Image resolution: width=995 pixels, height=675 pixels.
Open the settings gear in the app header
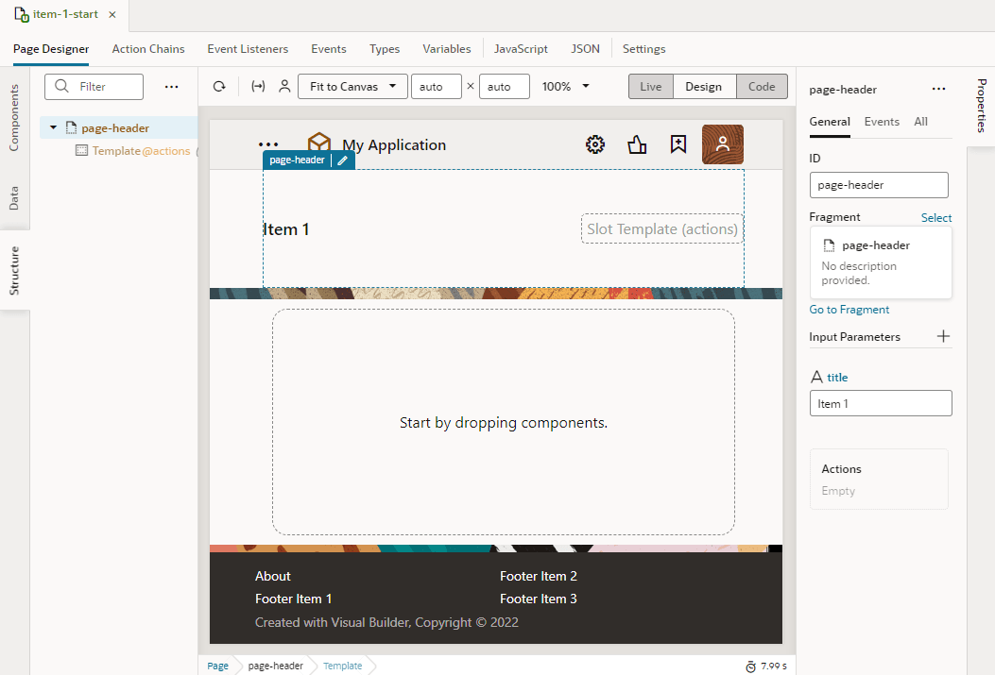594,144
